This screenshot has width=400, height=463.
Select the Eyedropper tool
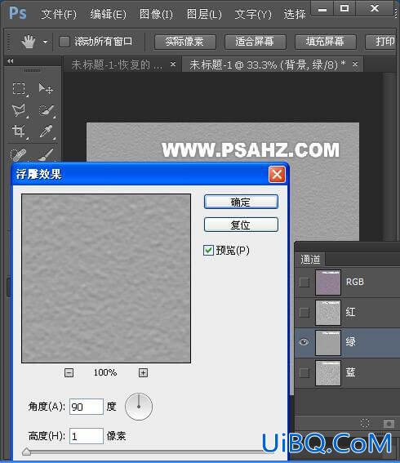tap(46, 131)
